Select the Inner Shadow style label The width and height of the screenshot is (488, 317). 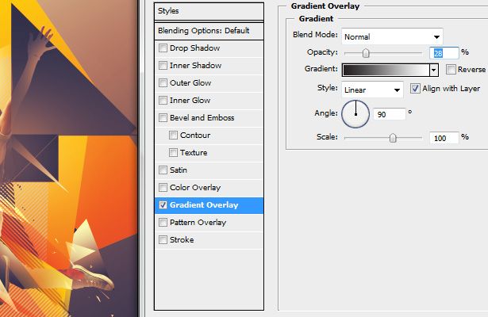click(x=195, y=66)
